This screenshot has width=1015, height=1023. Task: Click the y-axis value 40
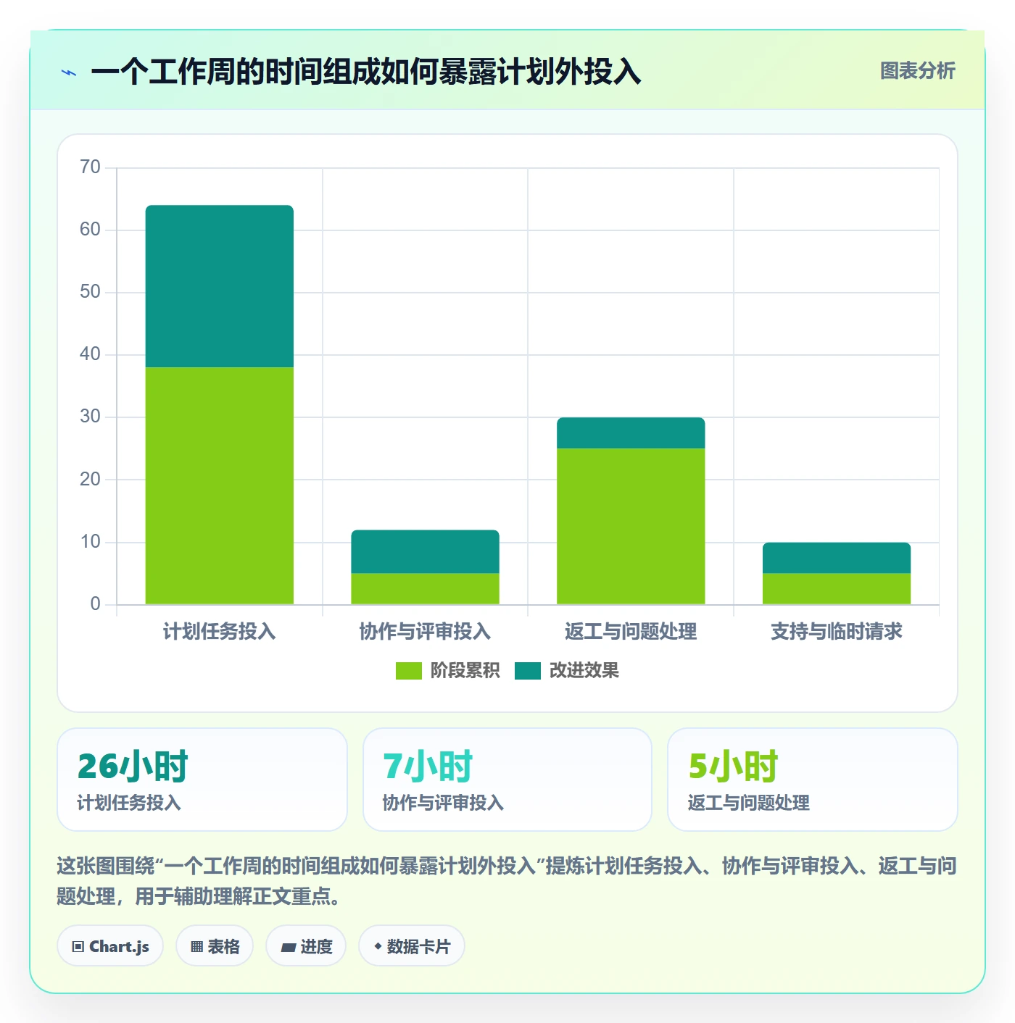90,354
